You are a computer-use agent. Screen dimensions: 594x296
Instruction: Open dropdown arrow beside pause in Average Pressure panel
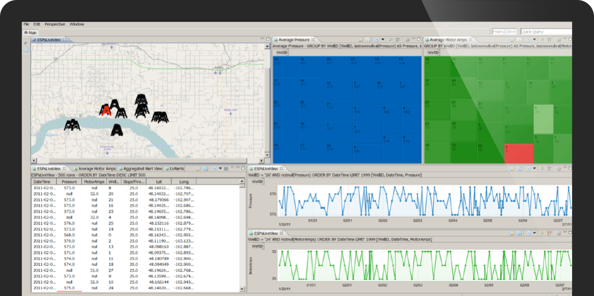tap(383, 40)
